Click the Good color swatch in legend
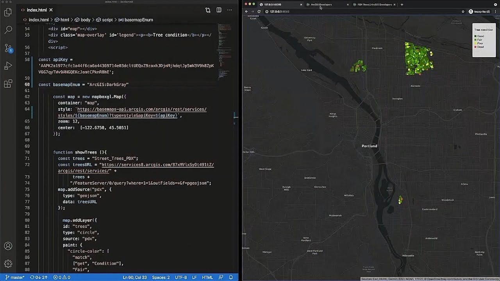This screenshot has height=281, width=500. [475, 36]
